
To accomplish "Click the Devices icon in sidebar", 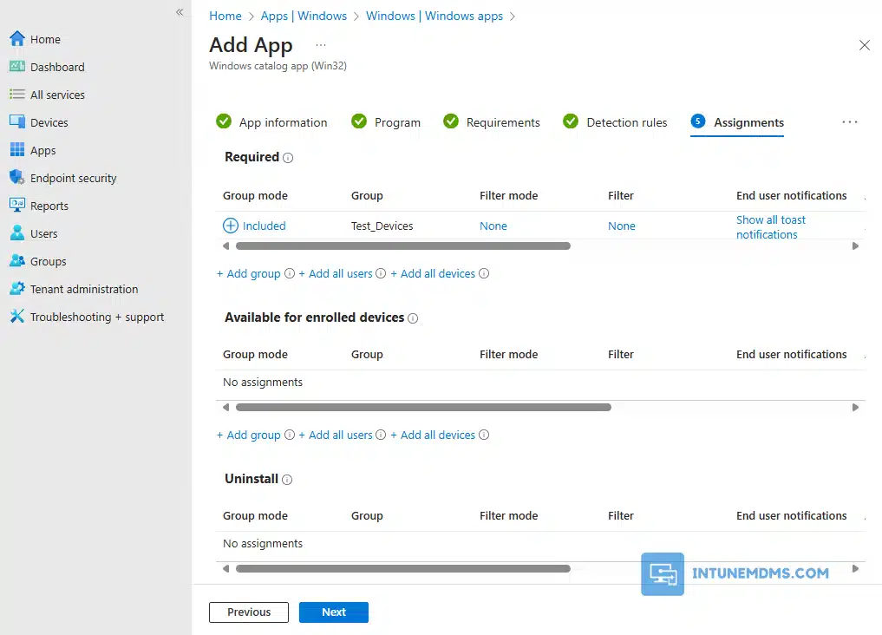I will (17, 122).
